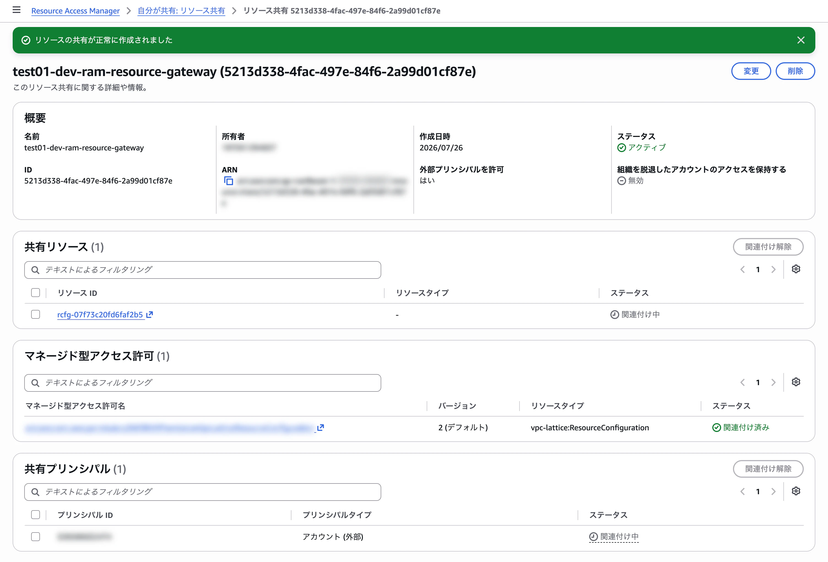Viewport: 828px width, 562px height.
Task: Click the search icon in 共有プリンシパル filter
Action: pyautogui.click(x=35, y=492)
